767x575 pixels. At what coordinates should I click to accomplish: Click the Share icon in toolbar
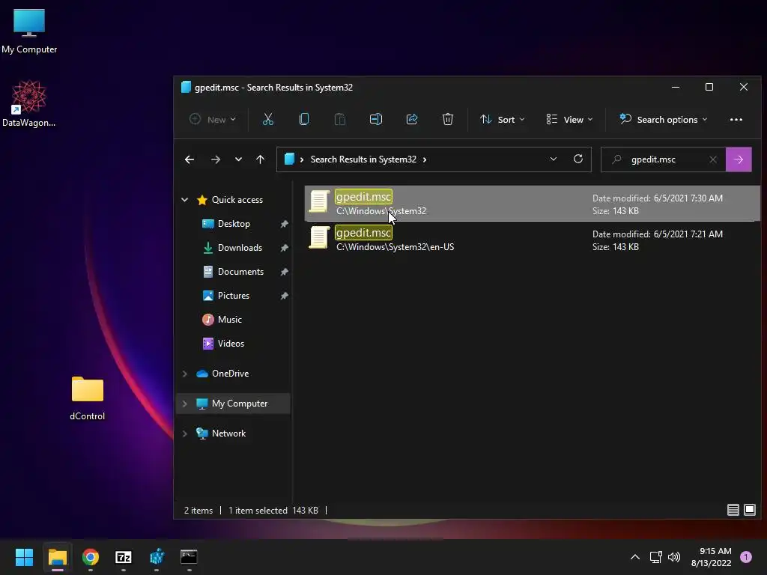pos(412,119)
